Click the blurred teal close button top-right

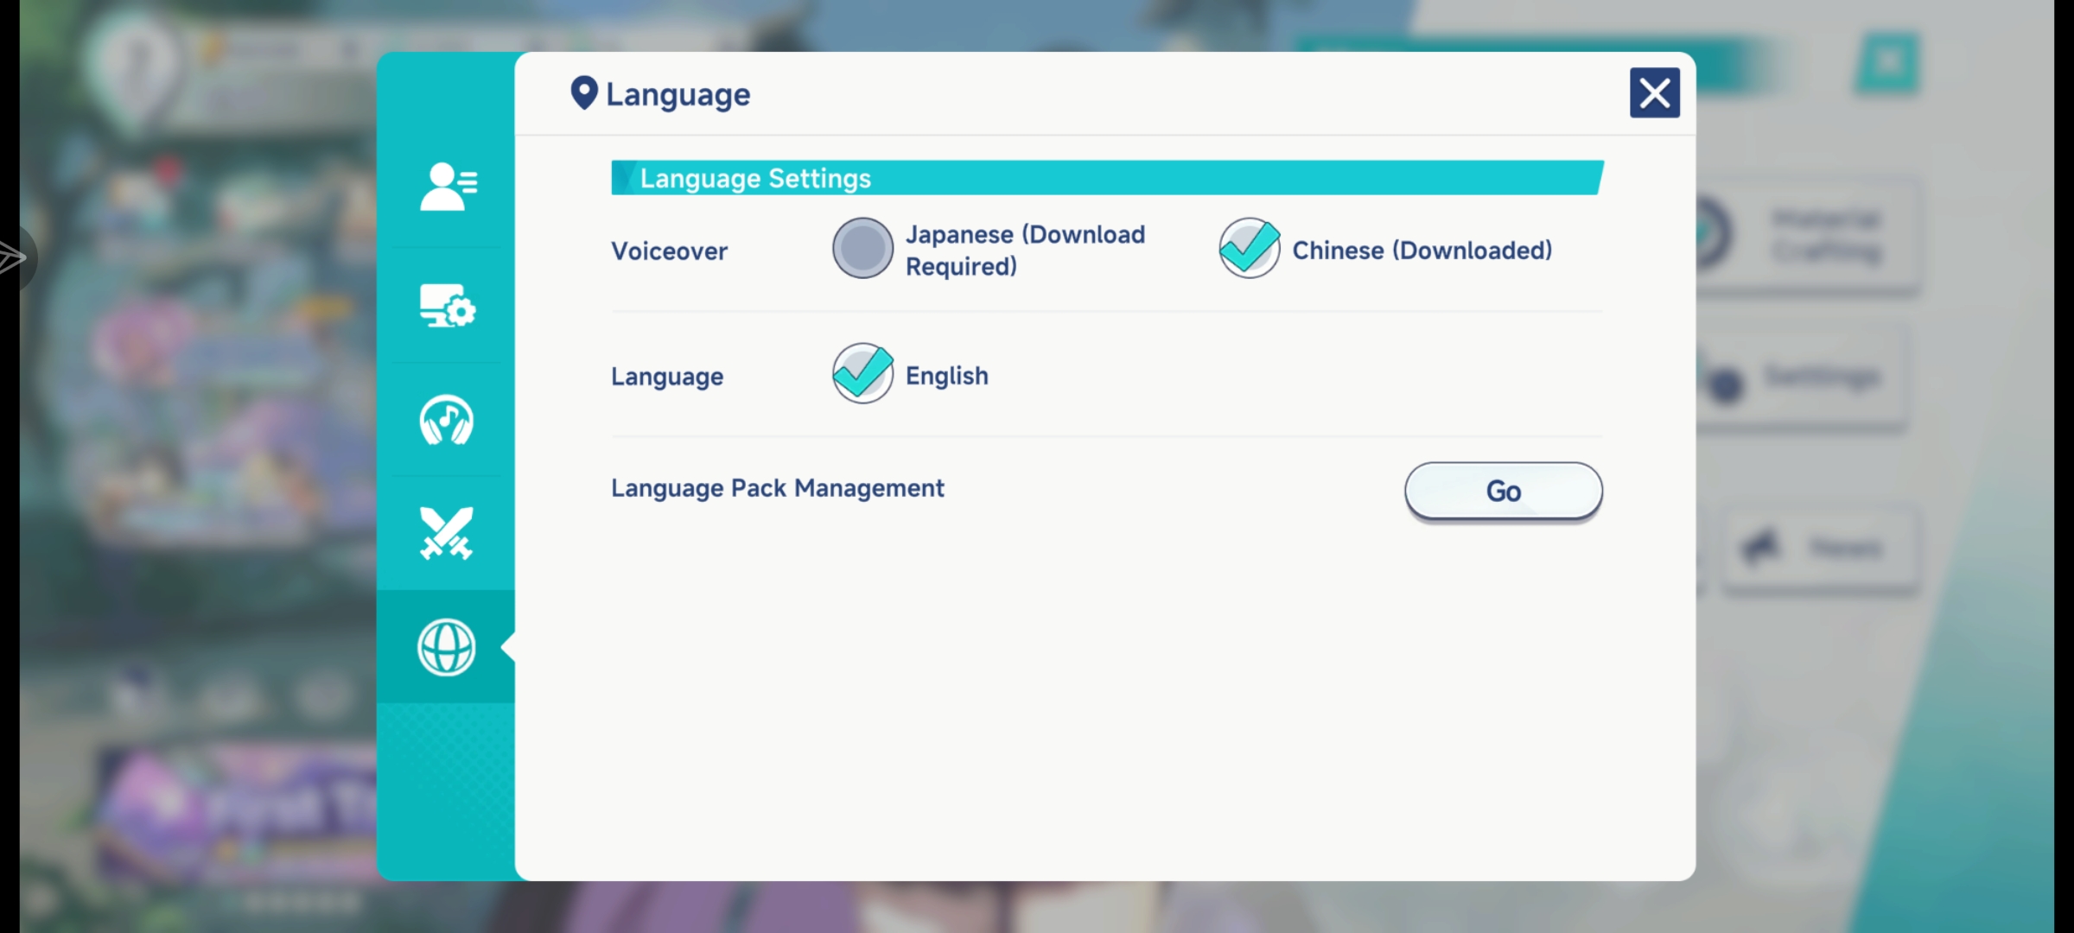click(x=1886, y=62)
